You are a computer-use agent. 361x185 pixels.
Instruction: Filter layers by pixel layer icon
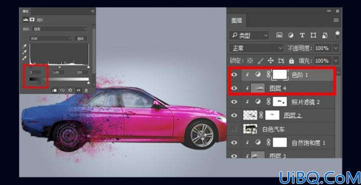pyautogui.click(x=279, y=35)
